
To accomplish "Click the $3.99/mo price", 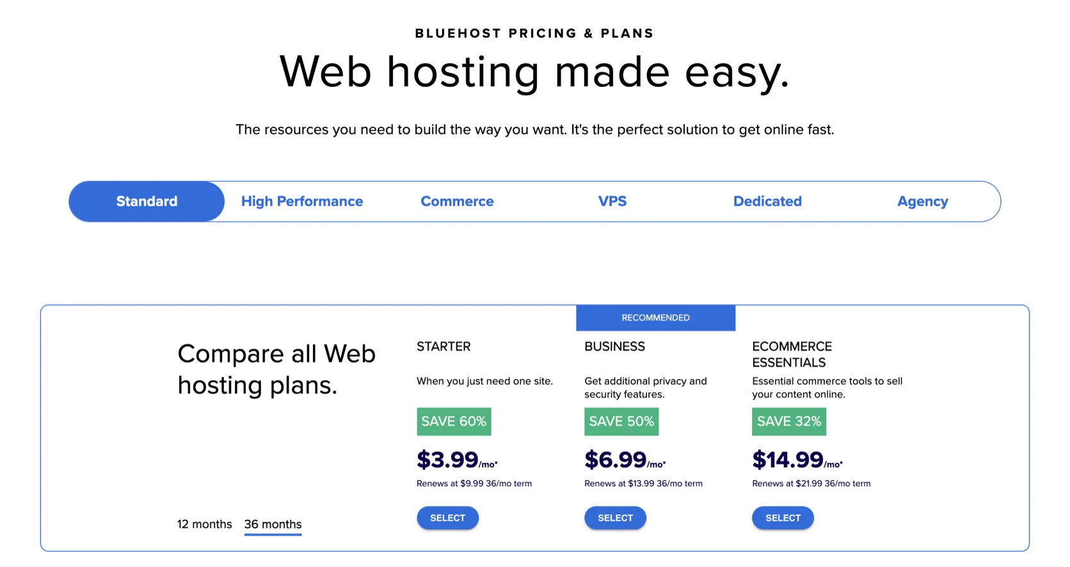I will [457, 459].
